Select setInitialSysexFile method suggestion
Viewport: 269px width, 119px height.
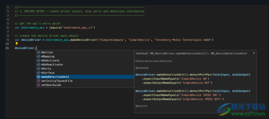85,81
